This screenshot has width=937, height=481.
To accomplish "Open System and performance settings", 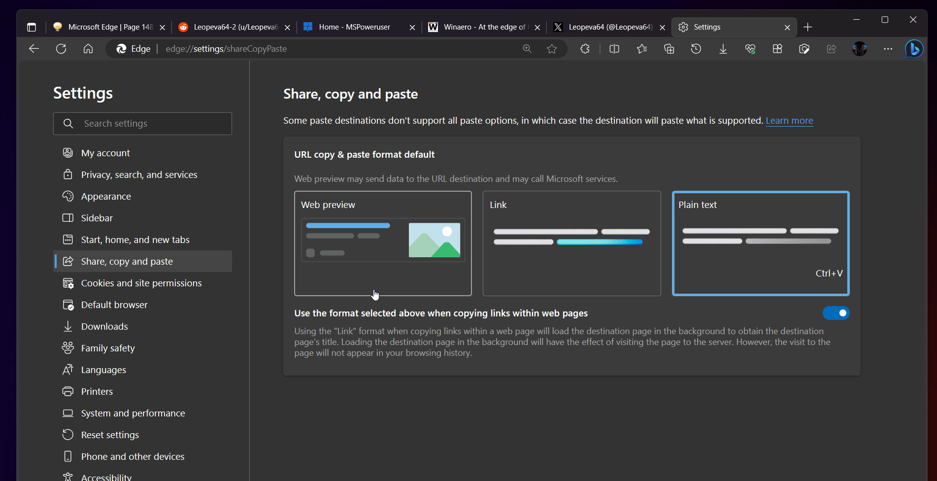I will coord(142,413).
